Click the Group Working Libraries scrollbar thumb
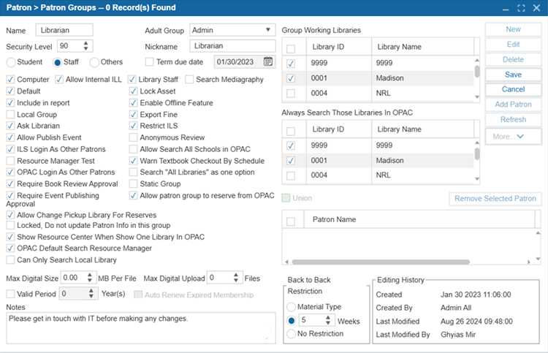 [477, 72]
